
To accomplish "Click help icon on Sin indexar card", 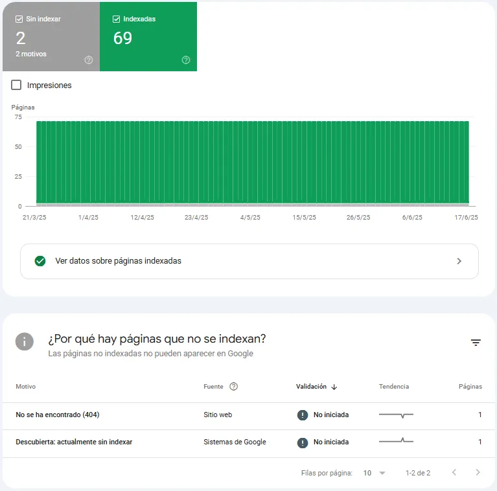I will 88,60.
